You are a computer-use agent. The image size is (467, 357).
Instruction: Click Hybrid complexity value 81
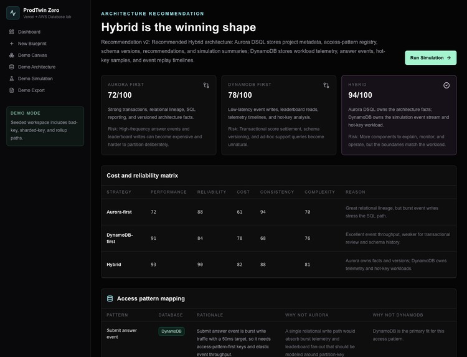(308, 265)
